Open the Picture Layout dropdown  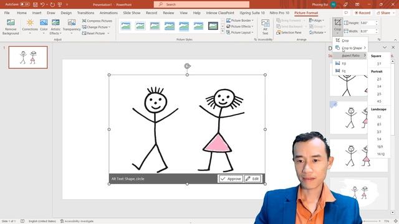click(239, 32)
